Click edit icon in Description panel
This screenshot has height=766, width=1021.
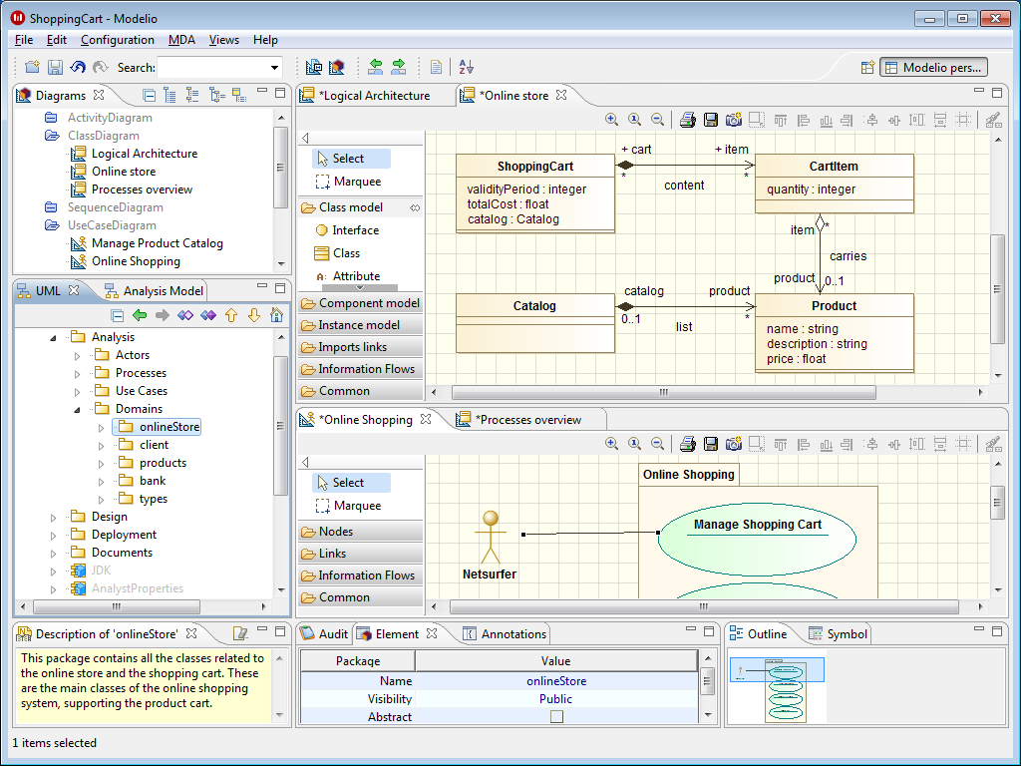(240, 633)
